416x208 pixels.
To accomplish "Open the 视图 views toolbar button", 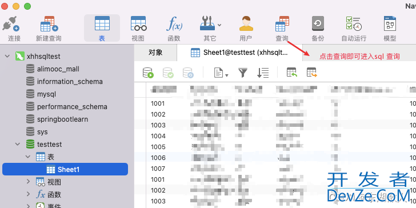I will [x=138, y=28].
